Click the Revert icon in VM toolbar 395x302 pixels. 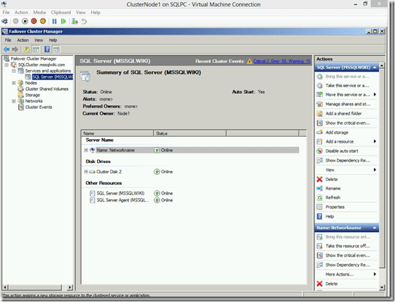pos(84,21)
